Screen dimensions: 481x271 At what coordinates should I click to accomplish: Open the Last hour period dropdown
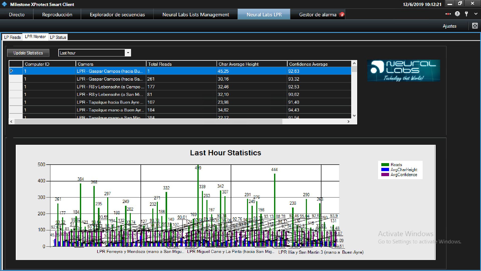point(128,53)
